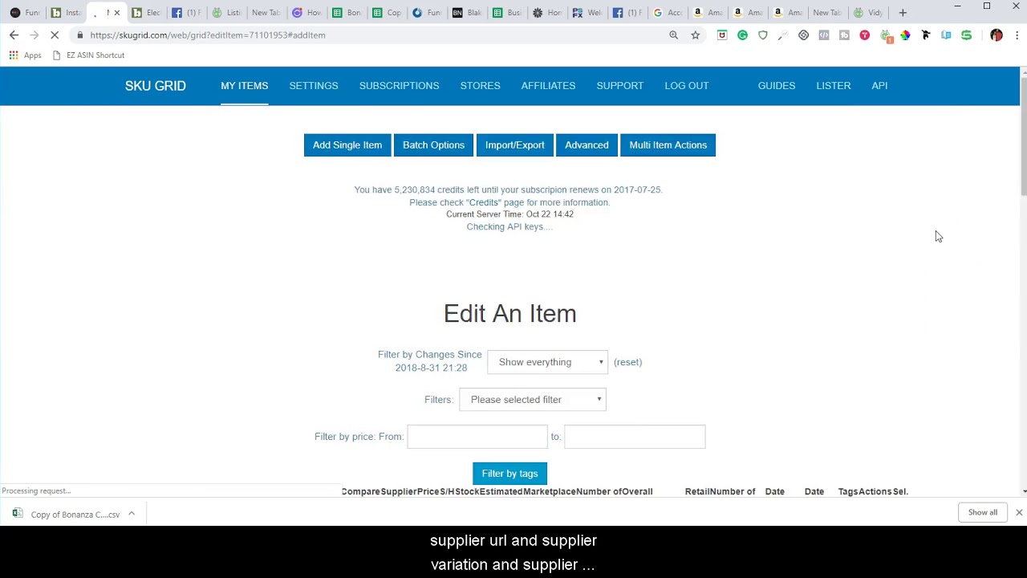
Task: Click the price From input field
Action: (477, 437)
